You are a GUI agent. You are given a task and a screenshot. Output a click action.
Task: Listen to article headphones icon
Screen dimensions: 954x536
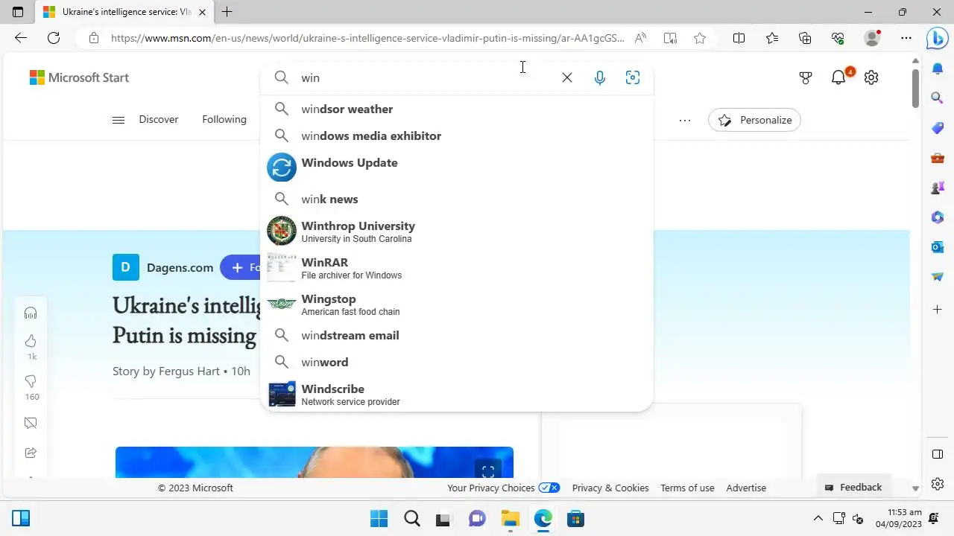(31, 313)
